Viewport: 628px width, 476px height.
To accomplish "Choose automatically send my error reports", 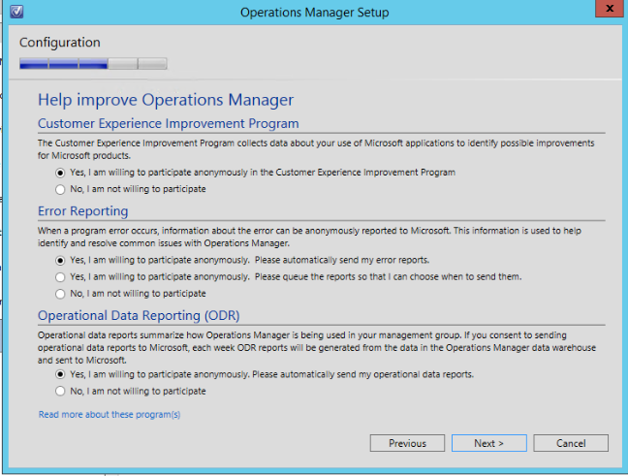I will pyautogui.click(x=61, y=261).
